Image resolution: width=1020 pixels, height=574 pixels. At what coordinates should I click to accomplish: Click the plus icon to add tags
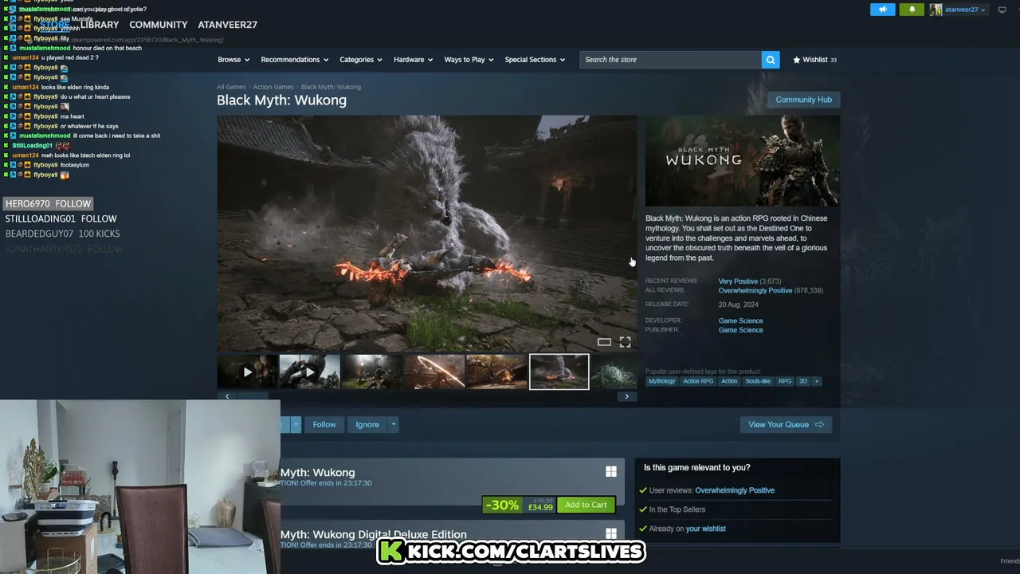(816, 381)
